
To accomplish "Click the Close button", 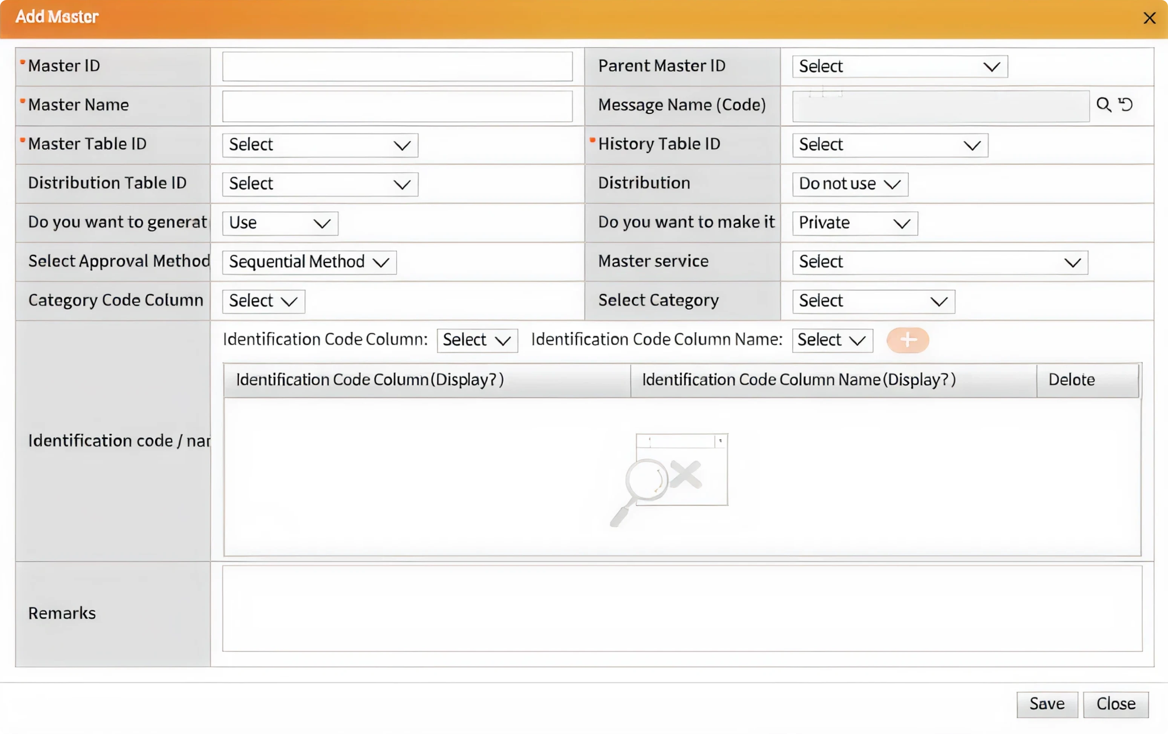I will tap(1116, 704).
